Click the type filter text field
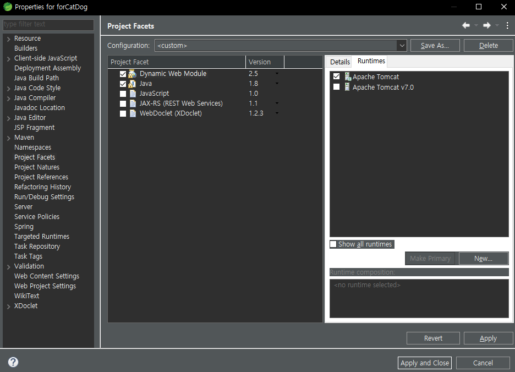 [48, 24]
